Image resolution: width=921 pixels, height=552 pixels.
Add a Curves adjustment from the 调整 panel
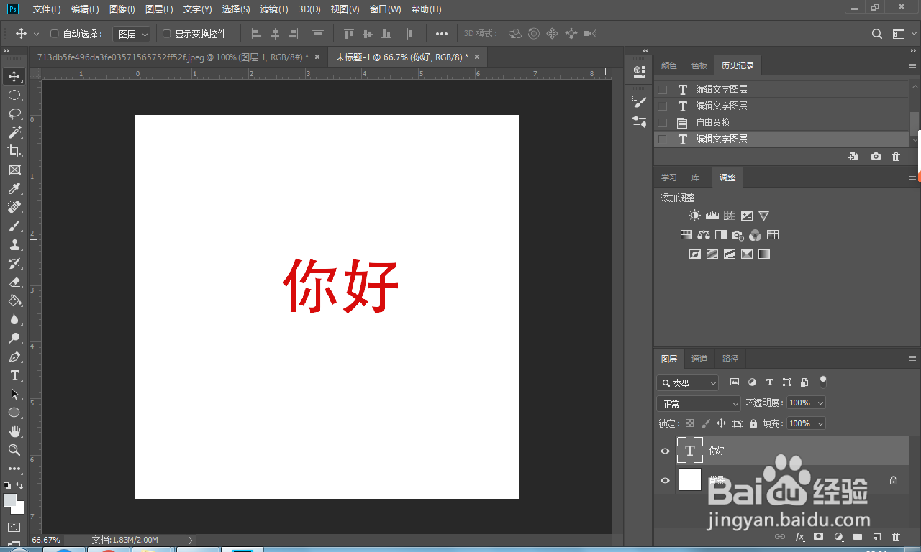[x=729, y=215]
